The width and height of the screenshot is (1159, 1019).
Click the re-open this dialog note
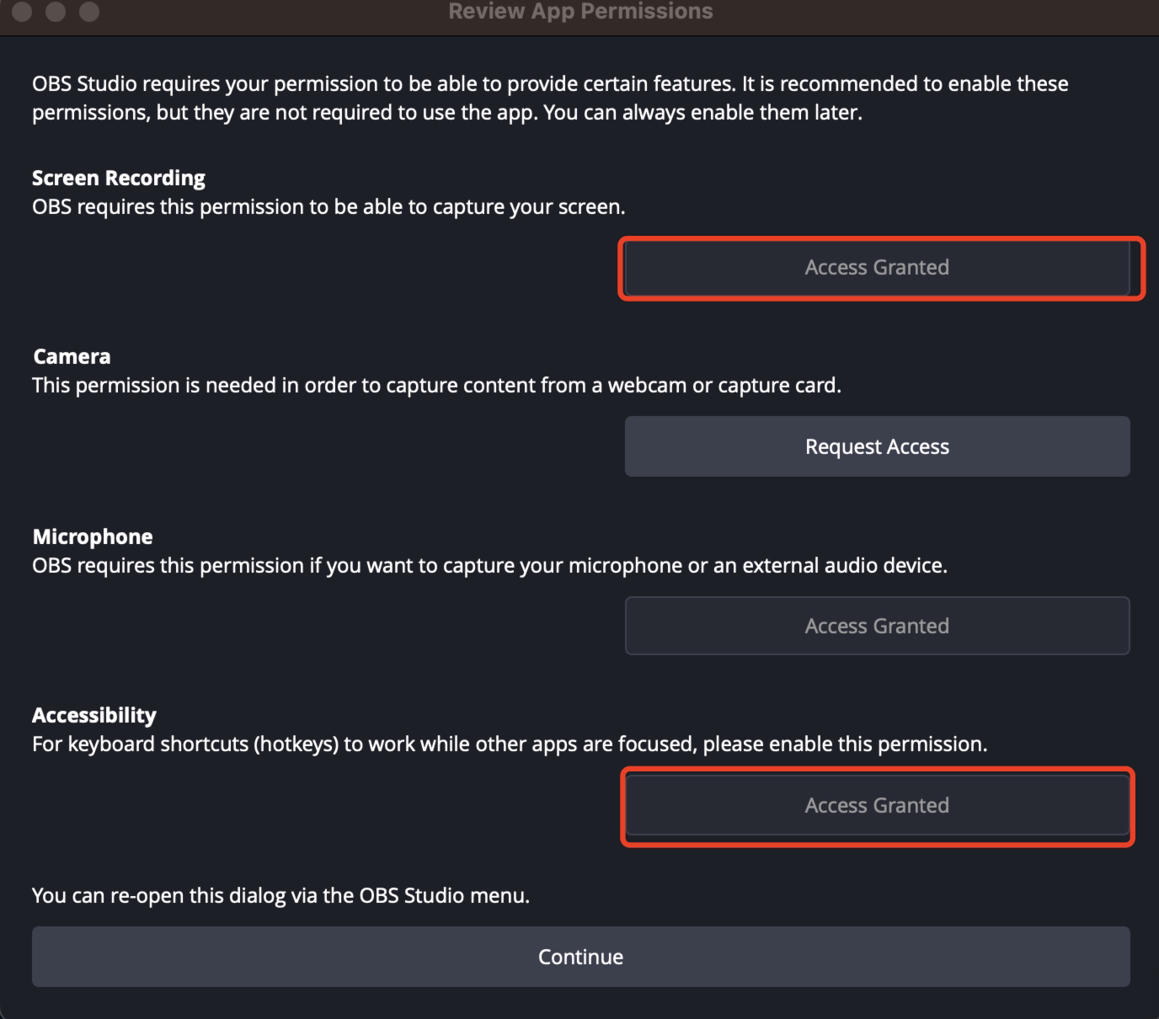point(280,895)
